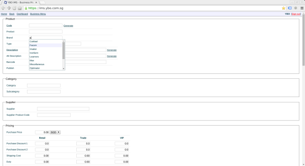Open the browser home page icon

point(20,8)
